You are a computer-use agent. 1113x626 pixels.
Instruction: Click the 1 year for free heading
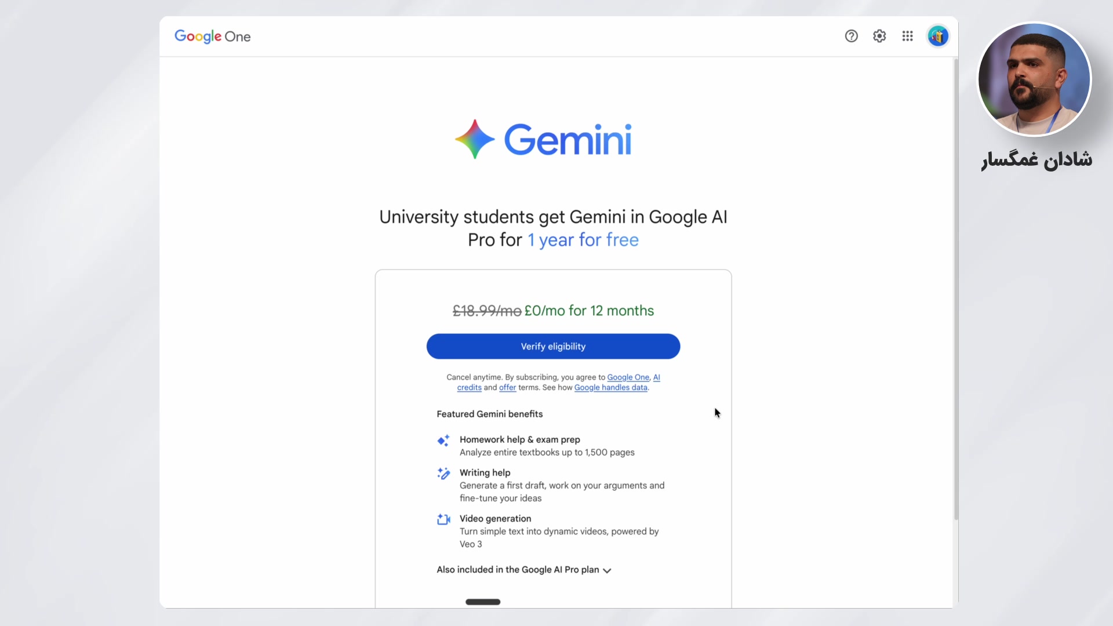583,240
